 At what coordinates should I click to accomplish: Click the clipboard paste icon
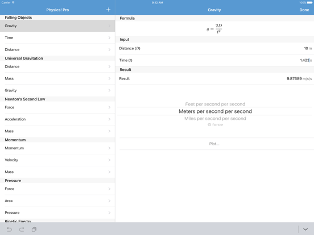34,229
